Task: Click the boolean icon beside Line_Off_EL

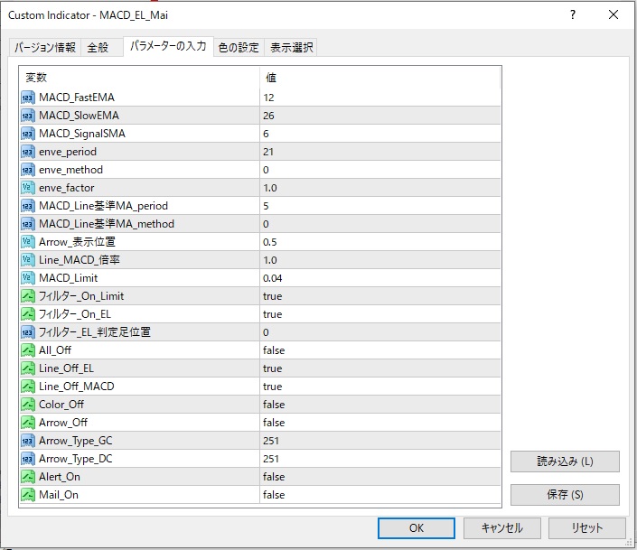Action: tap(28, 368)
